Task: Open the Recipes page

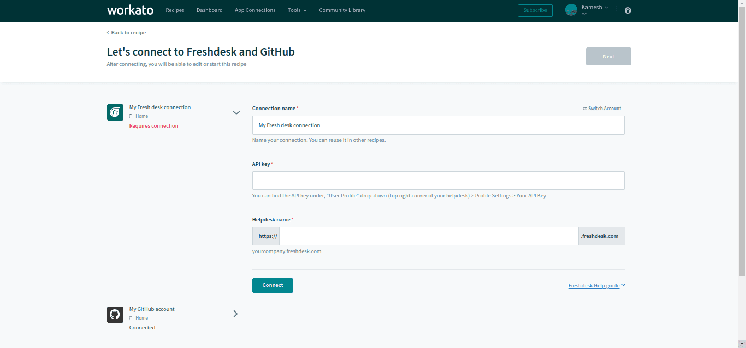Action: point(175,10)
